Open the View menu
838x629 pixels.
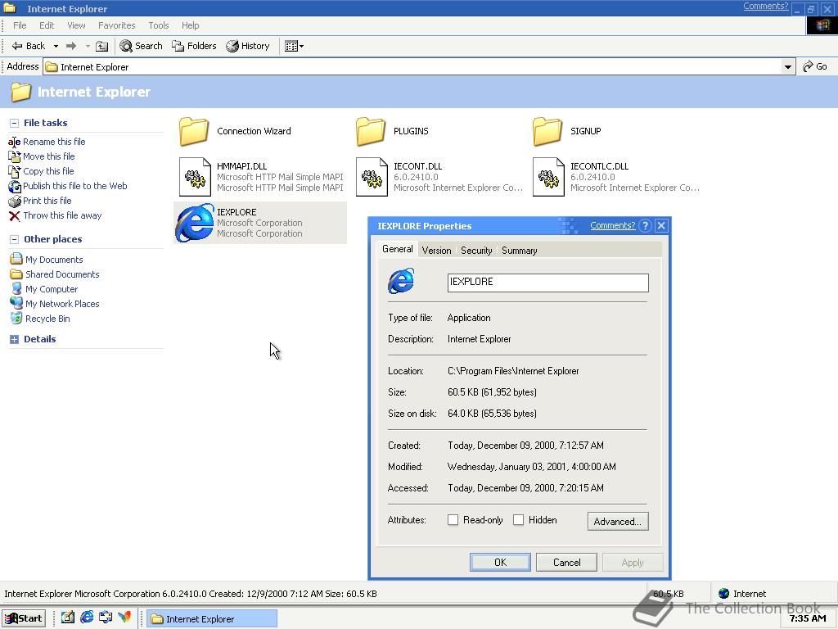coord(76,25)
